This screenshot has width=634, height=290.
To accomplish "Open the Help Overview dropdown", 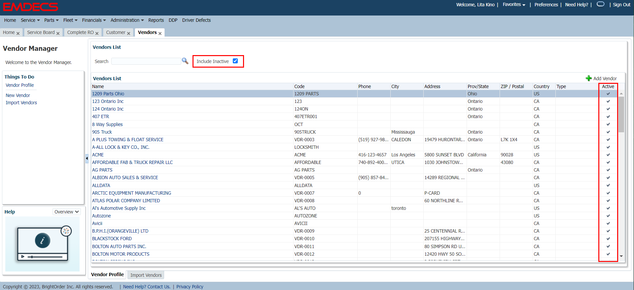I will [x=66, y=212].
